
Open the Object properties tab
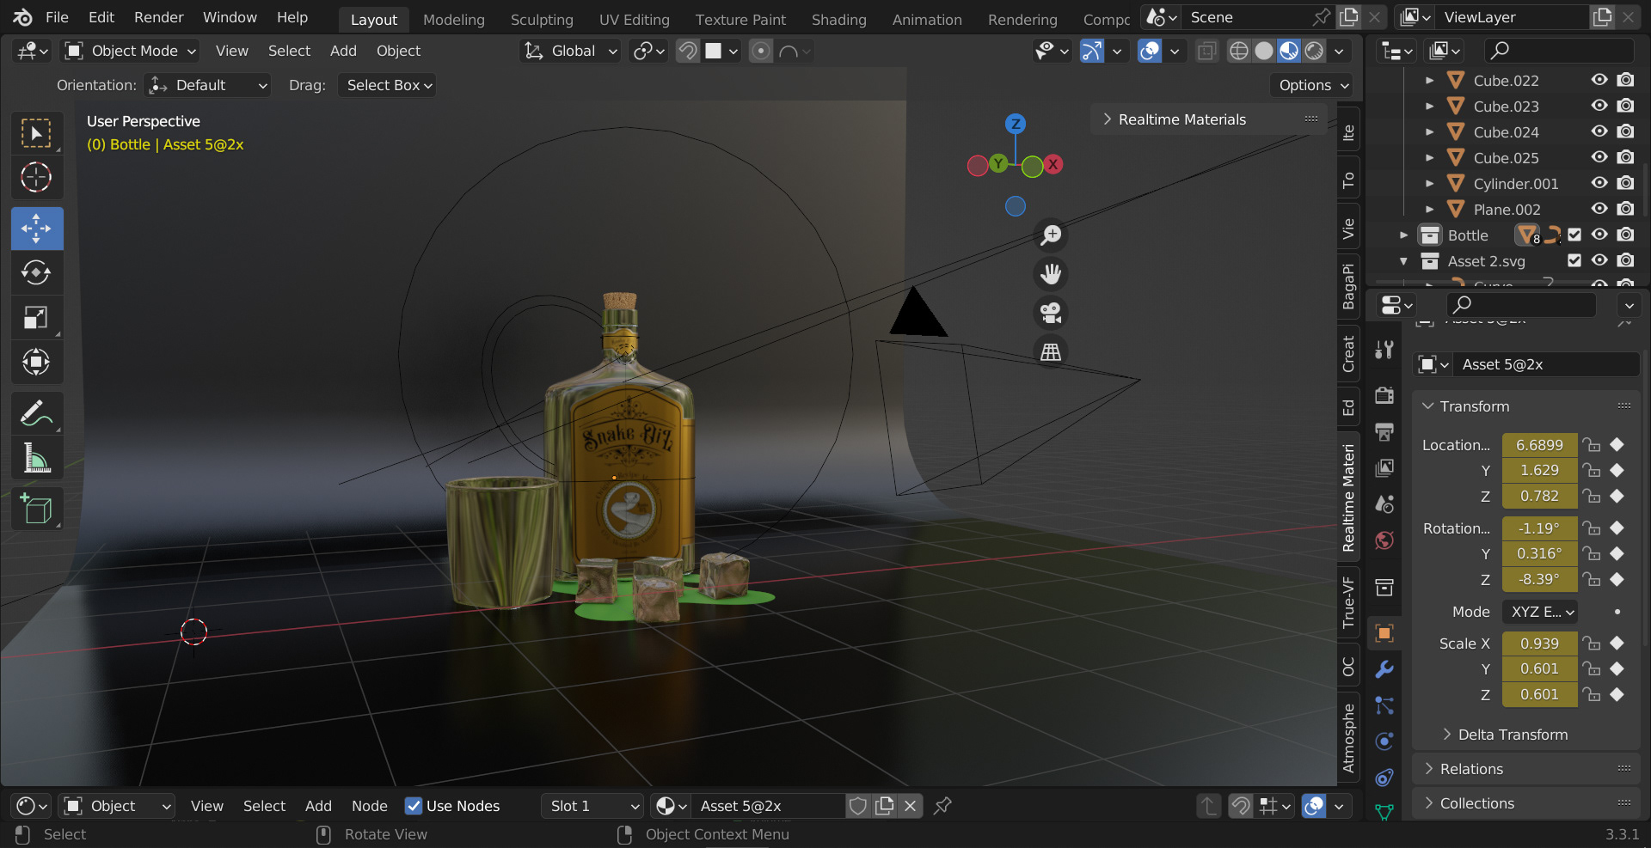pos(1384,633)
